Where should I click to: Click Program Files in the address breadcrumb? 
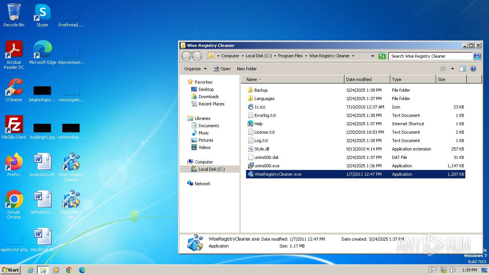tap(290, 56)
